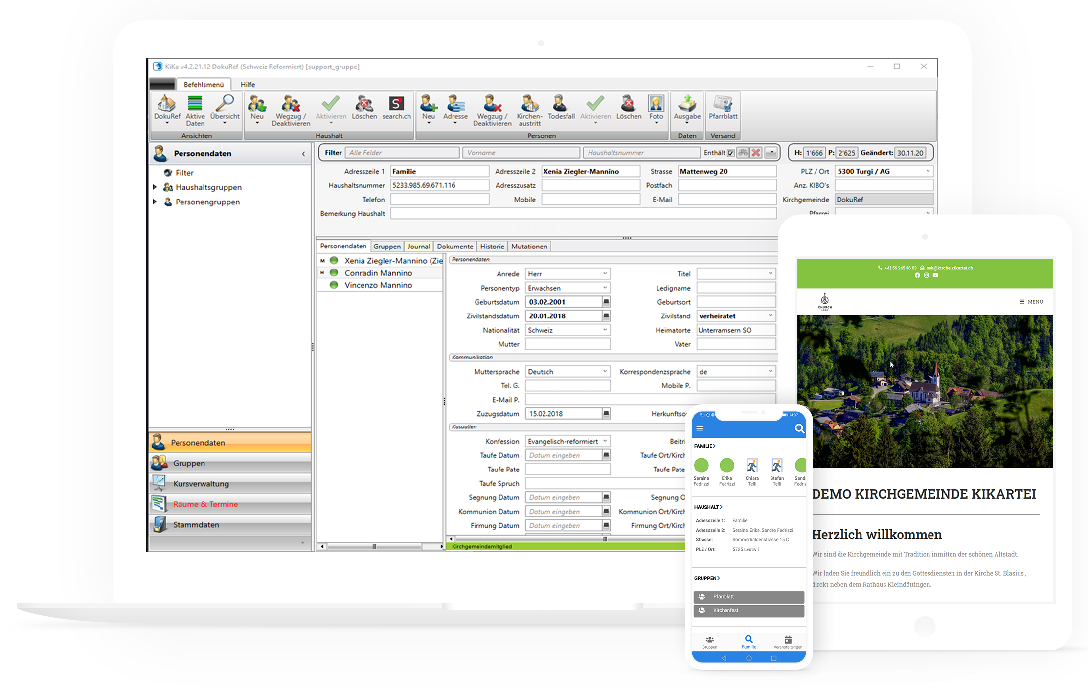The width and height of the screenshot is (1088, 695).
Task: Clear the filter with red X icon
Action: (756, 153)
